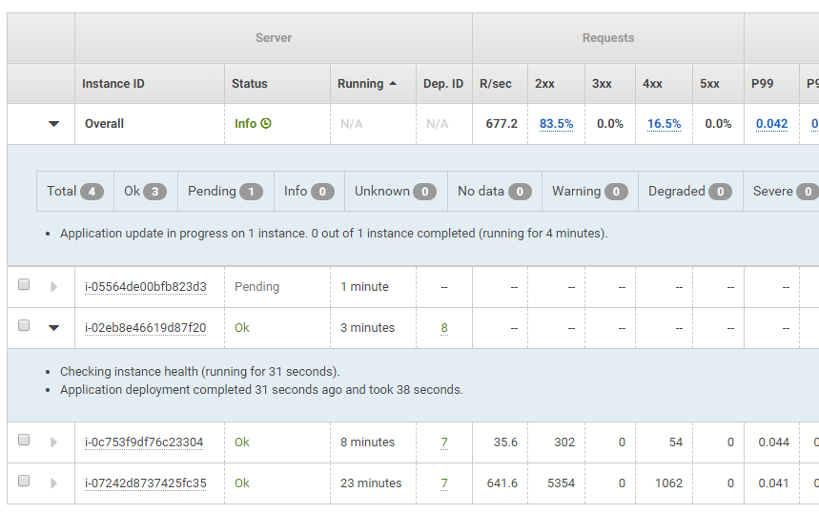
Task: Open deployment ID 8 link
Action: point(444,328)
